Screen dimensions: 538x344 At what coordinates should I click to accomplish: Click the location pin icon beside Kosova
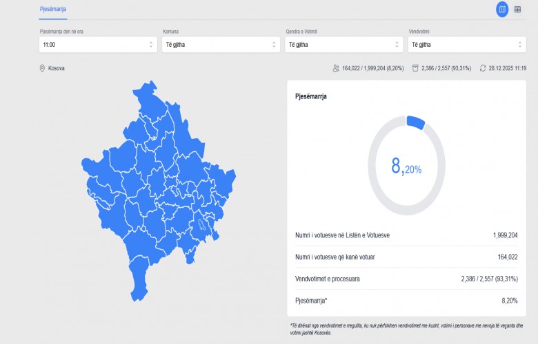click(x=42, y=69)
